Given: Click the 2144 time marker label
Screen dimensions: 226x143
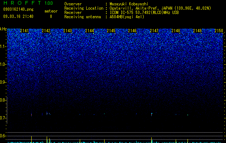Looking at the screenshot, I should tap(89, 31).
